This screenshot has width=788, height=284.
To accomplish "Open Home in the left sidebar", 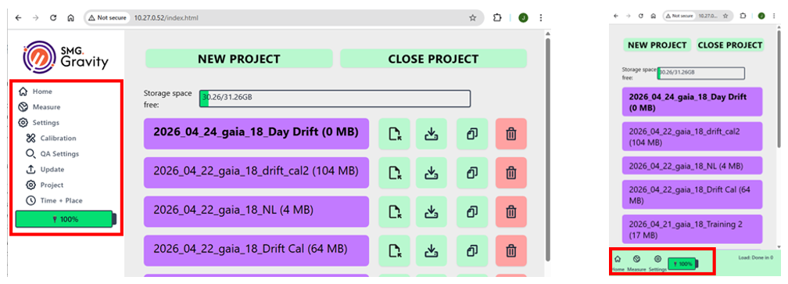I will coord(35,92).
